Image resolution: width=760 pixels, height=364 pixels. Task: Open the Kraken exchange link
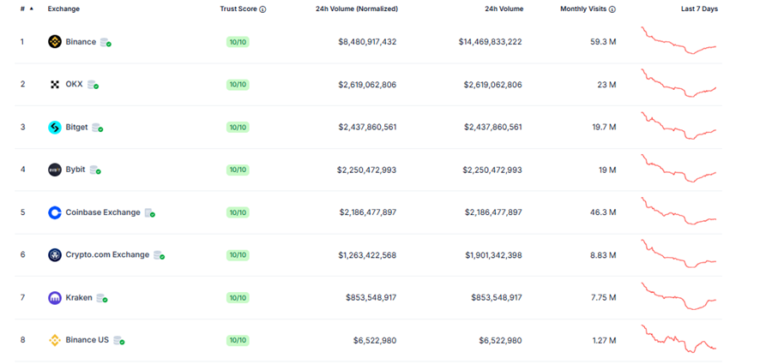click(79, 297)
